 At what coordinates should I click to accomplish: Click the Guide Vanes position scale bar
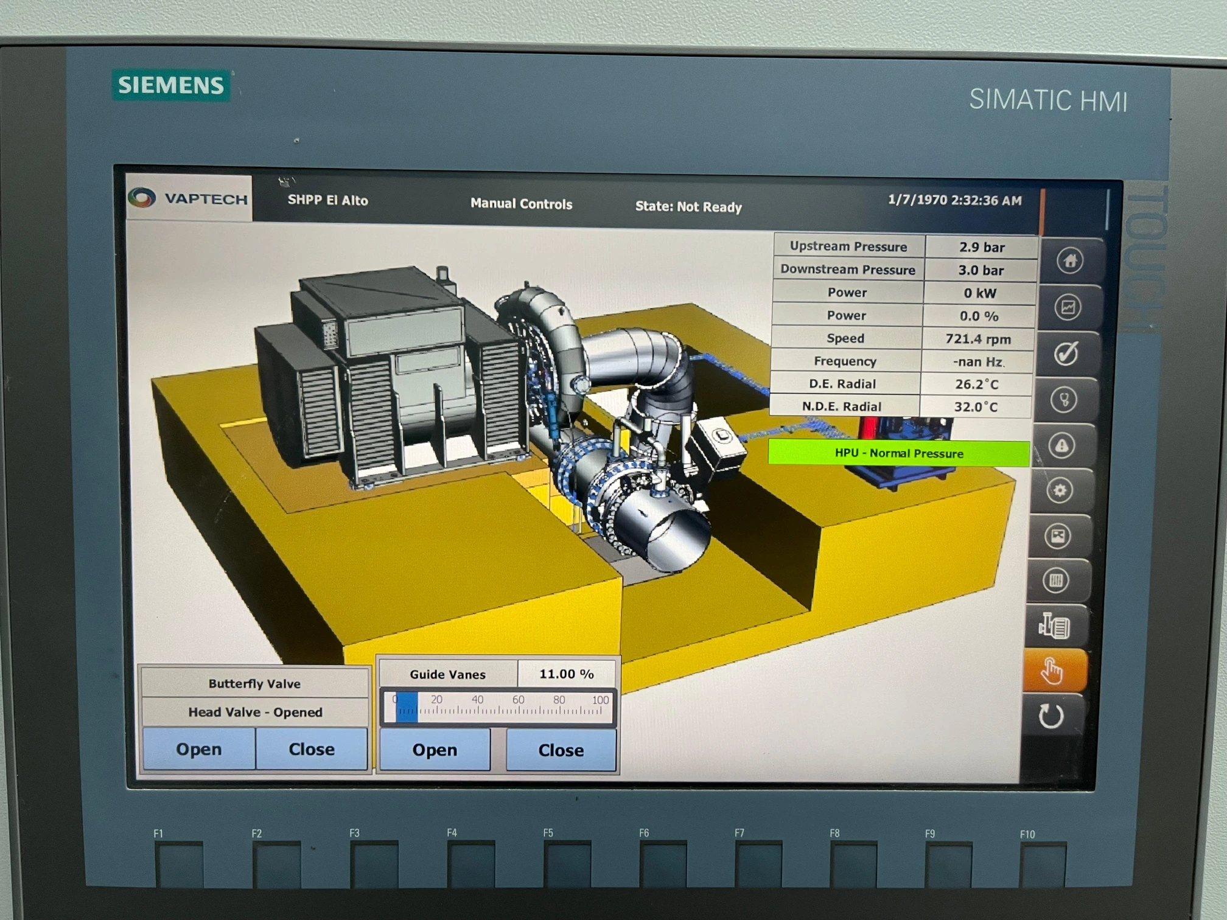pos(498,706)
